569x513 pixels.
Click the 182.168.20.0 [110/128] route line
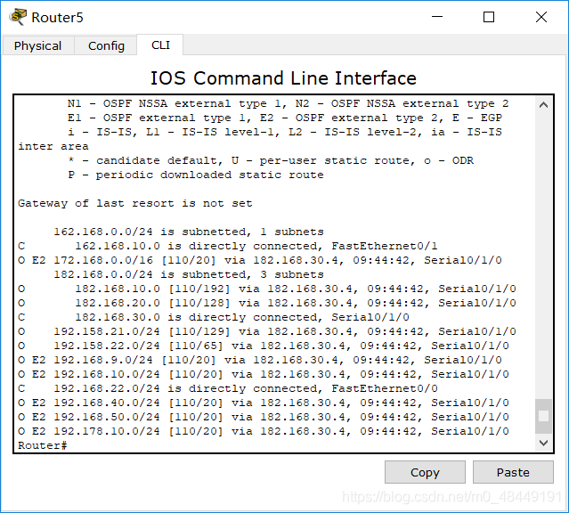267,303
